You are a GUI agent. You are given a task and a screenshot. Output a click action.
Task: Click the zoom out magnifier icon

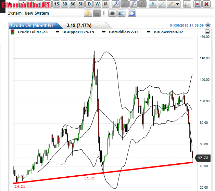(x=125, y=4)
